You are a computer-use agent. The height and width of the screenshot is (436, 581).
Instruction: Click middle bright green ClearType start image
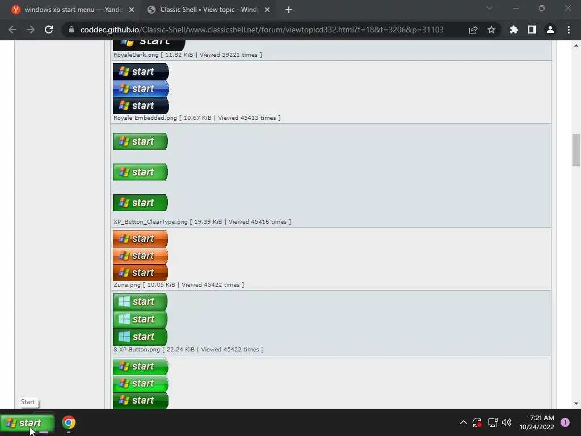click(141, 172)
